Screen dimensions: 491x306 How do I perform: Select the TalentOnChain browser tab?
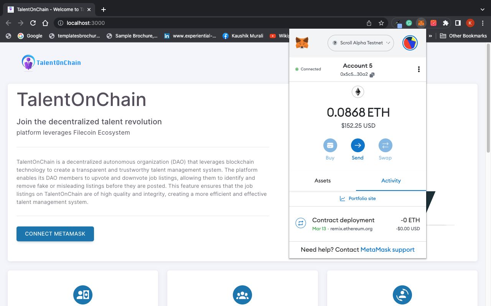[49, 10]
